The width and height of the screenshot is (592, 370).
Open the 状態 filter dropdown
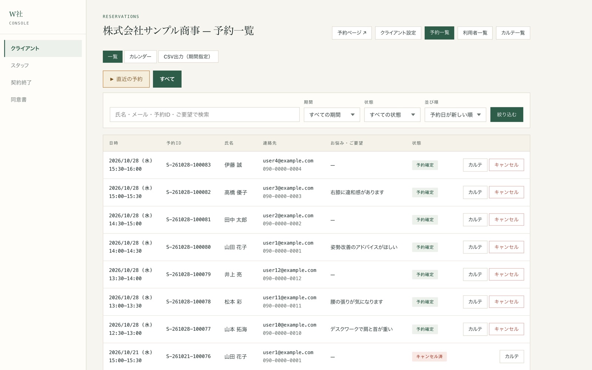(x=392, y=115)
